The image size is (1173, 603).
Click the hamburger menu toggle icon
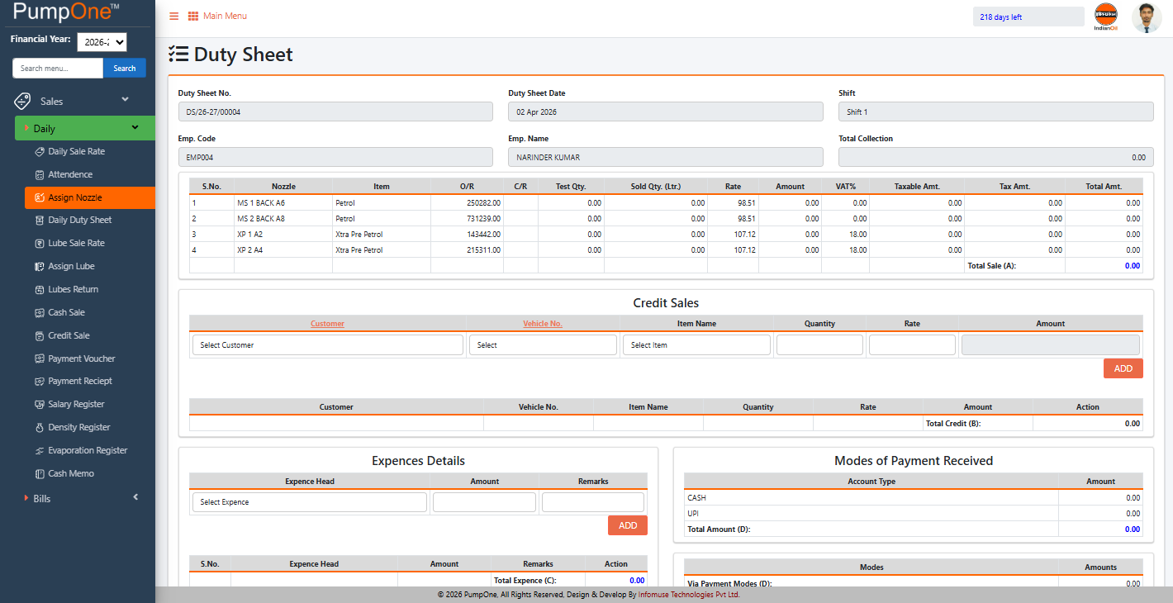coord(173,17)
